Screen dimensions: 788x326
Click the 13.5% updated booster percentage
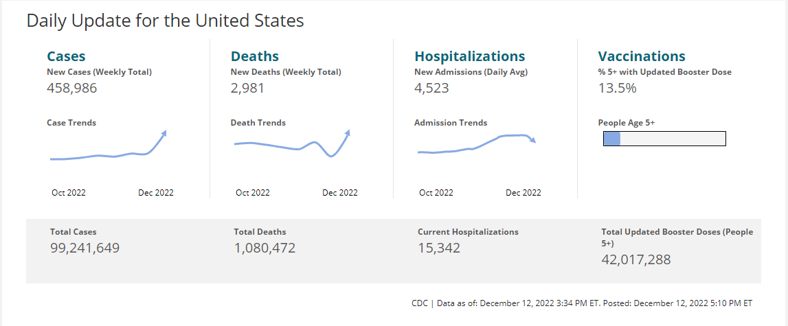617,89
